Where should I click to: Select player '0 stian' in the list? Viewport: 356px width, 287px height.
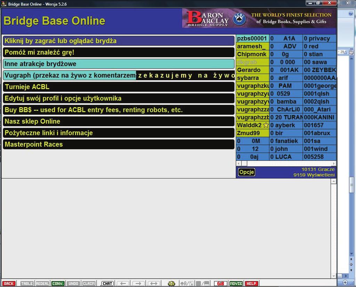[320, 54]
